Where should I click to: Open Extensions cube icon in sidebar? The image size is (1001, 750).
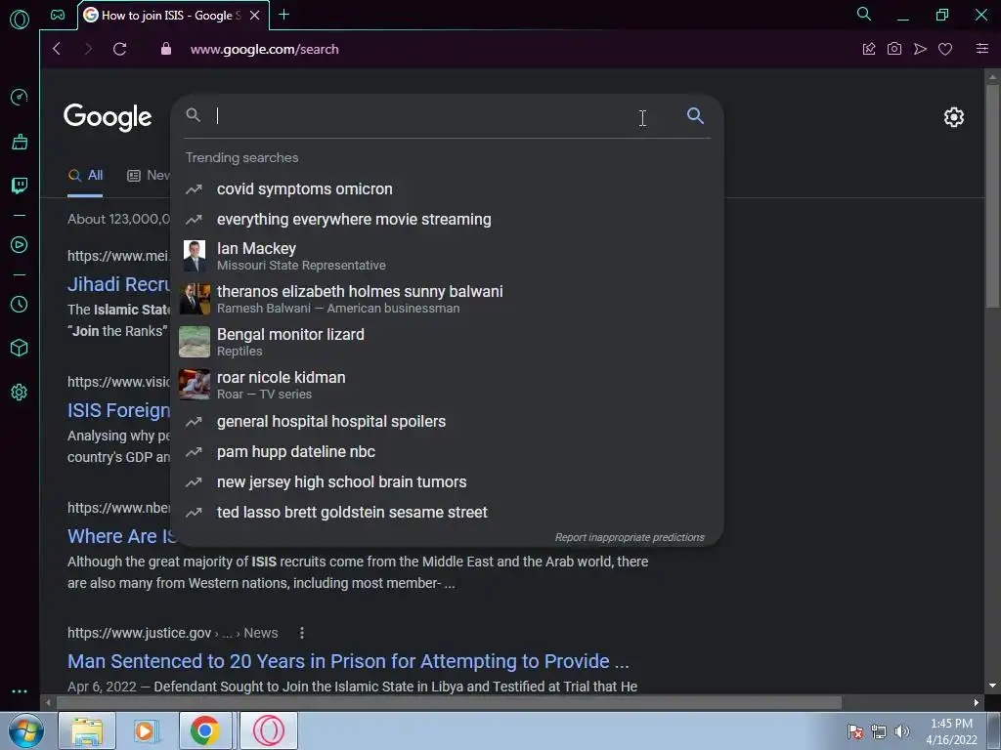pyautogui.click(x=20, y=348)
